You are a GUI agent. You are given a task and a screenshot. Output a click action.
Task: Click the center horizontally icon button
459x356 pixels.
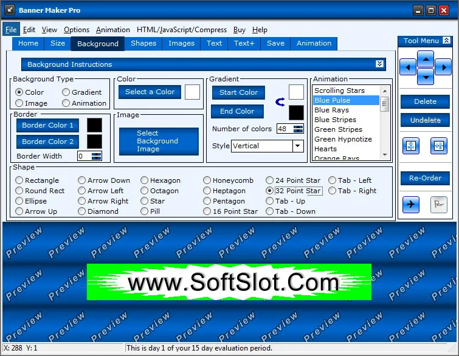[x=439, y=146]
